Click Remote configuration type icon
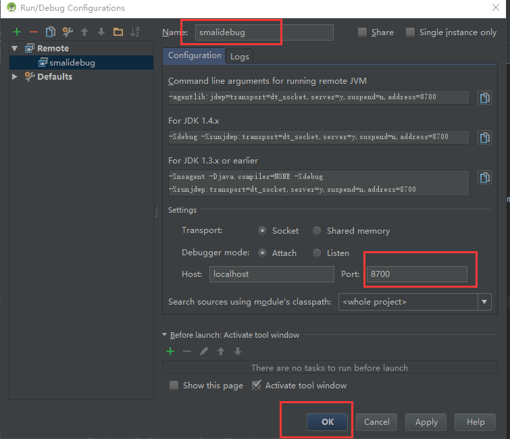The height and width of the screenshot is (439, 510). 30,49
